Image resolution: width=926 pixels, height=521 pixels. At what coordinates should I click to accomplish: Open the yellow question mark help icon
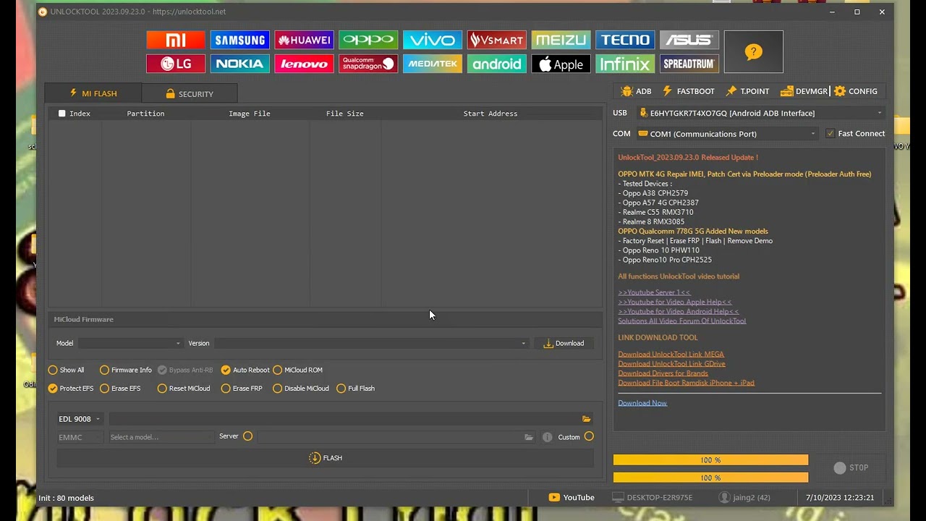[x=753, y=52]
